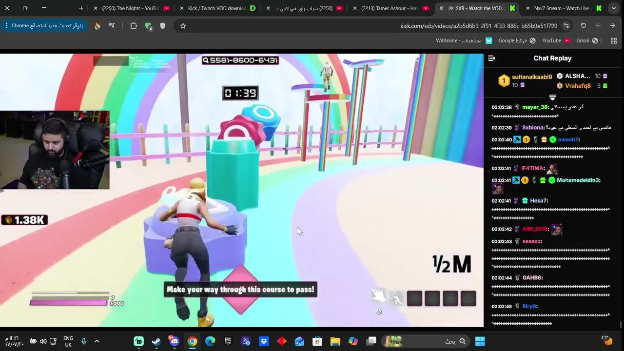Open the YouTube bookmark
The height and width of the screenshot is (351, 624).
tap(556, 41)
